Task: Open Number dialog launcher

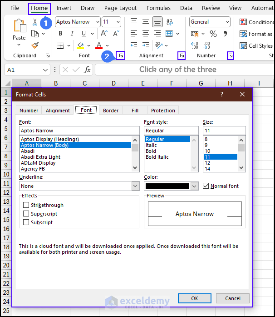Action: point(231,55)
